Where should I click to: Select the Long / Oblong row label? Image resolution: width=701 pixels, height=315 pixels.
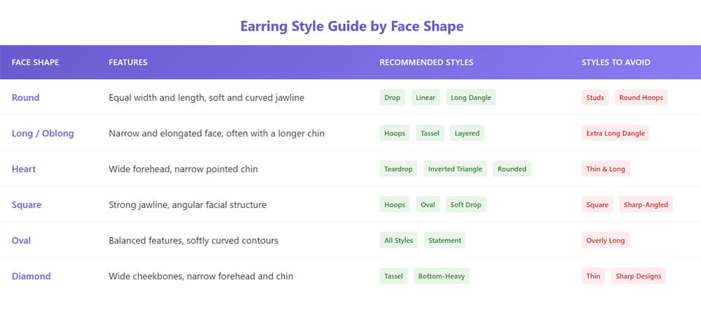point(43,133)
